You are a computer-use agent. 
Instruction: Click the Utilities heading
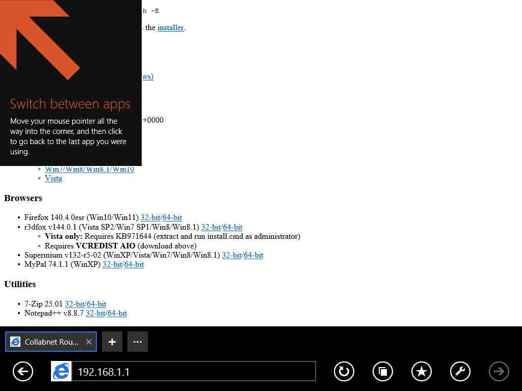20,284
